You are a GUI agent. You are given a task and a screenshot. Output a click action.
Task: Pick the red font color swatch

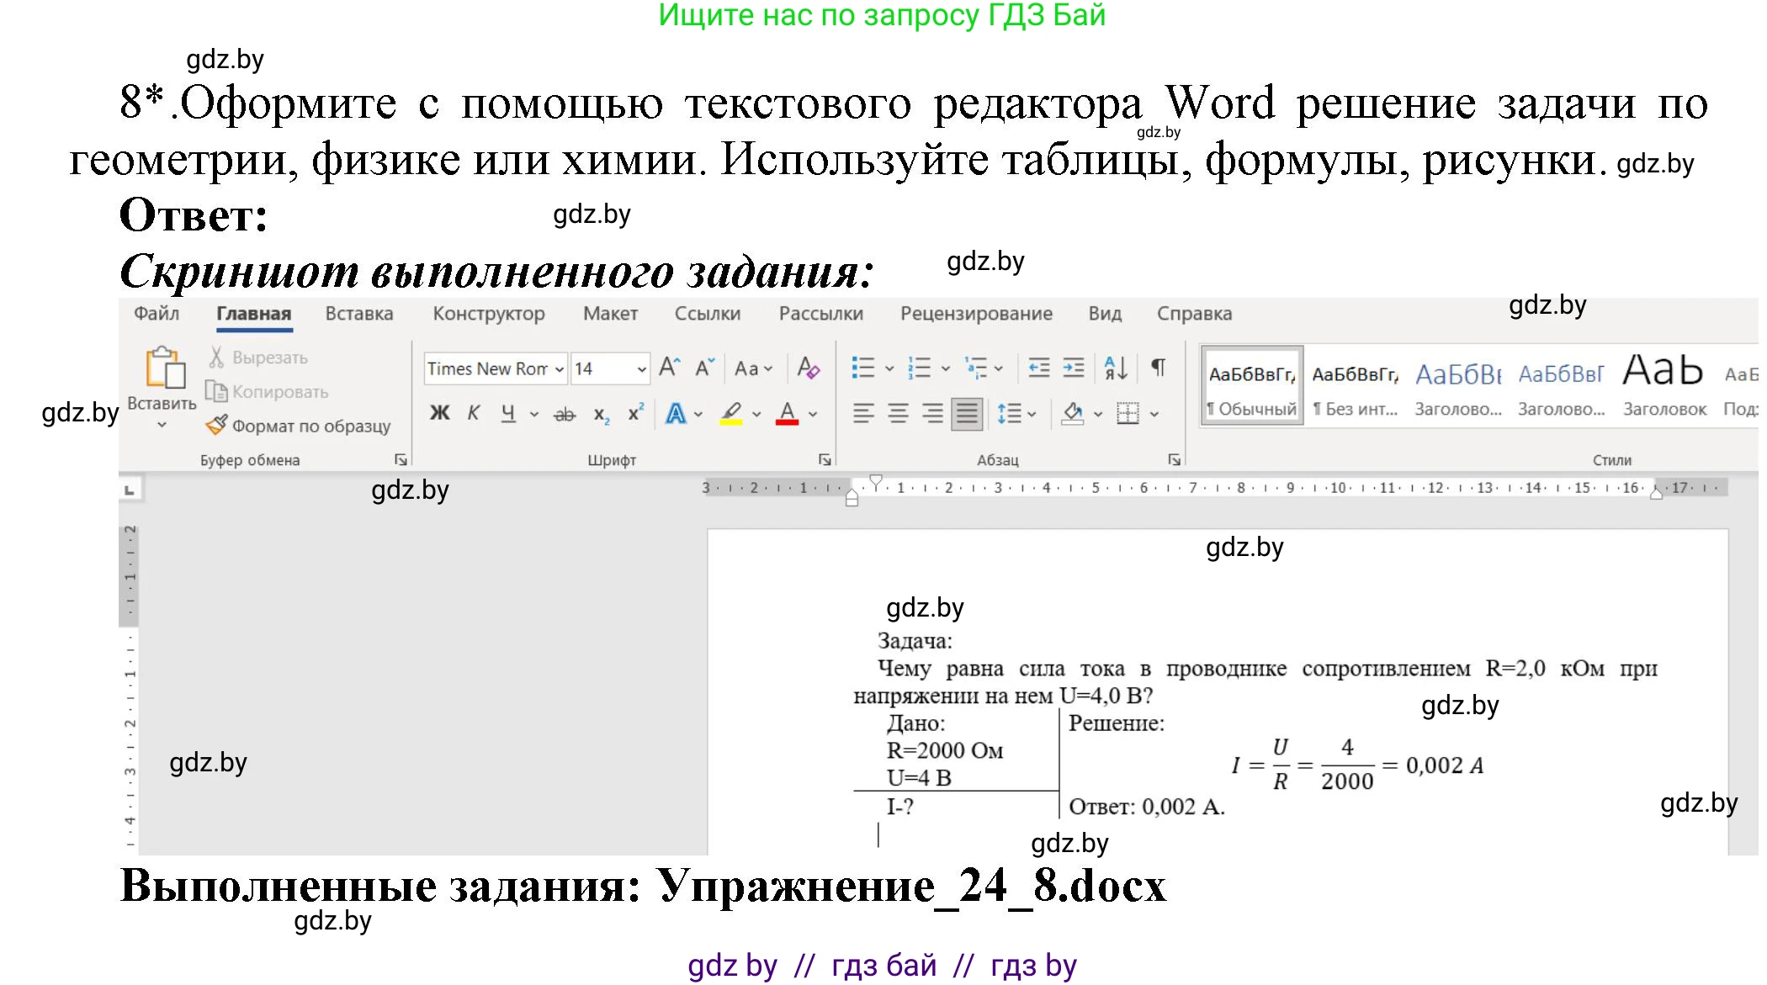tap(789, 419)
